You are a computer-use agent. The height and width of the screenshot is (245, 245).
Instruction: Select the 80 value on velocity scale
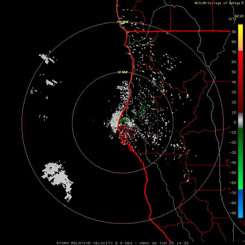tap(234, 42)
